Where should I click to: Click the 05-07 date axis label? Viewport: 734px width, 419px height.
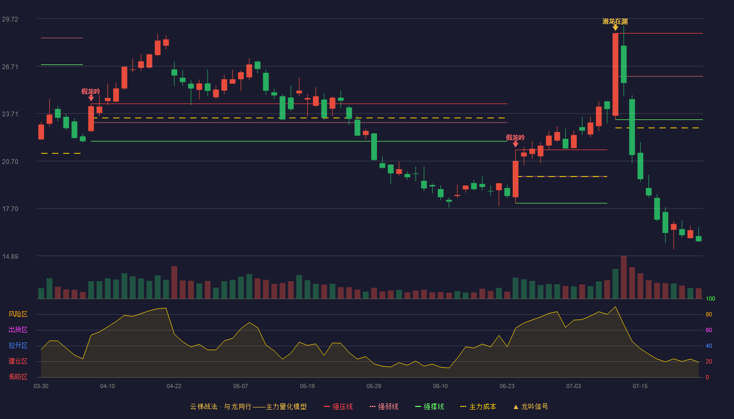click(x=241, y=386)
